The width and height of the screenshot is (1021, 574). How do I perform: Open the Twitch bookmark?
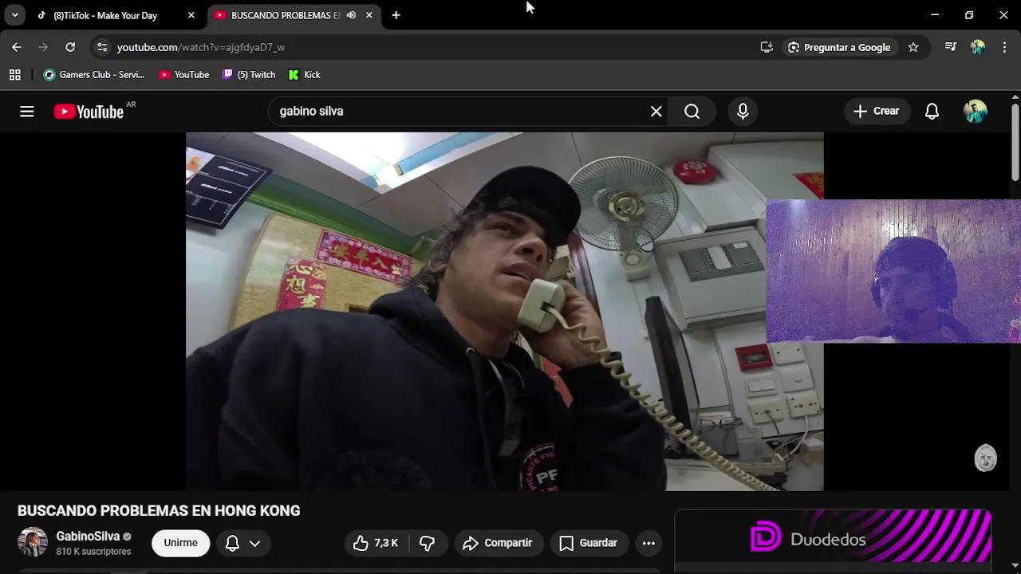click(249, 75)
